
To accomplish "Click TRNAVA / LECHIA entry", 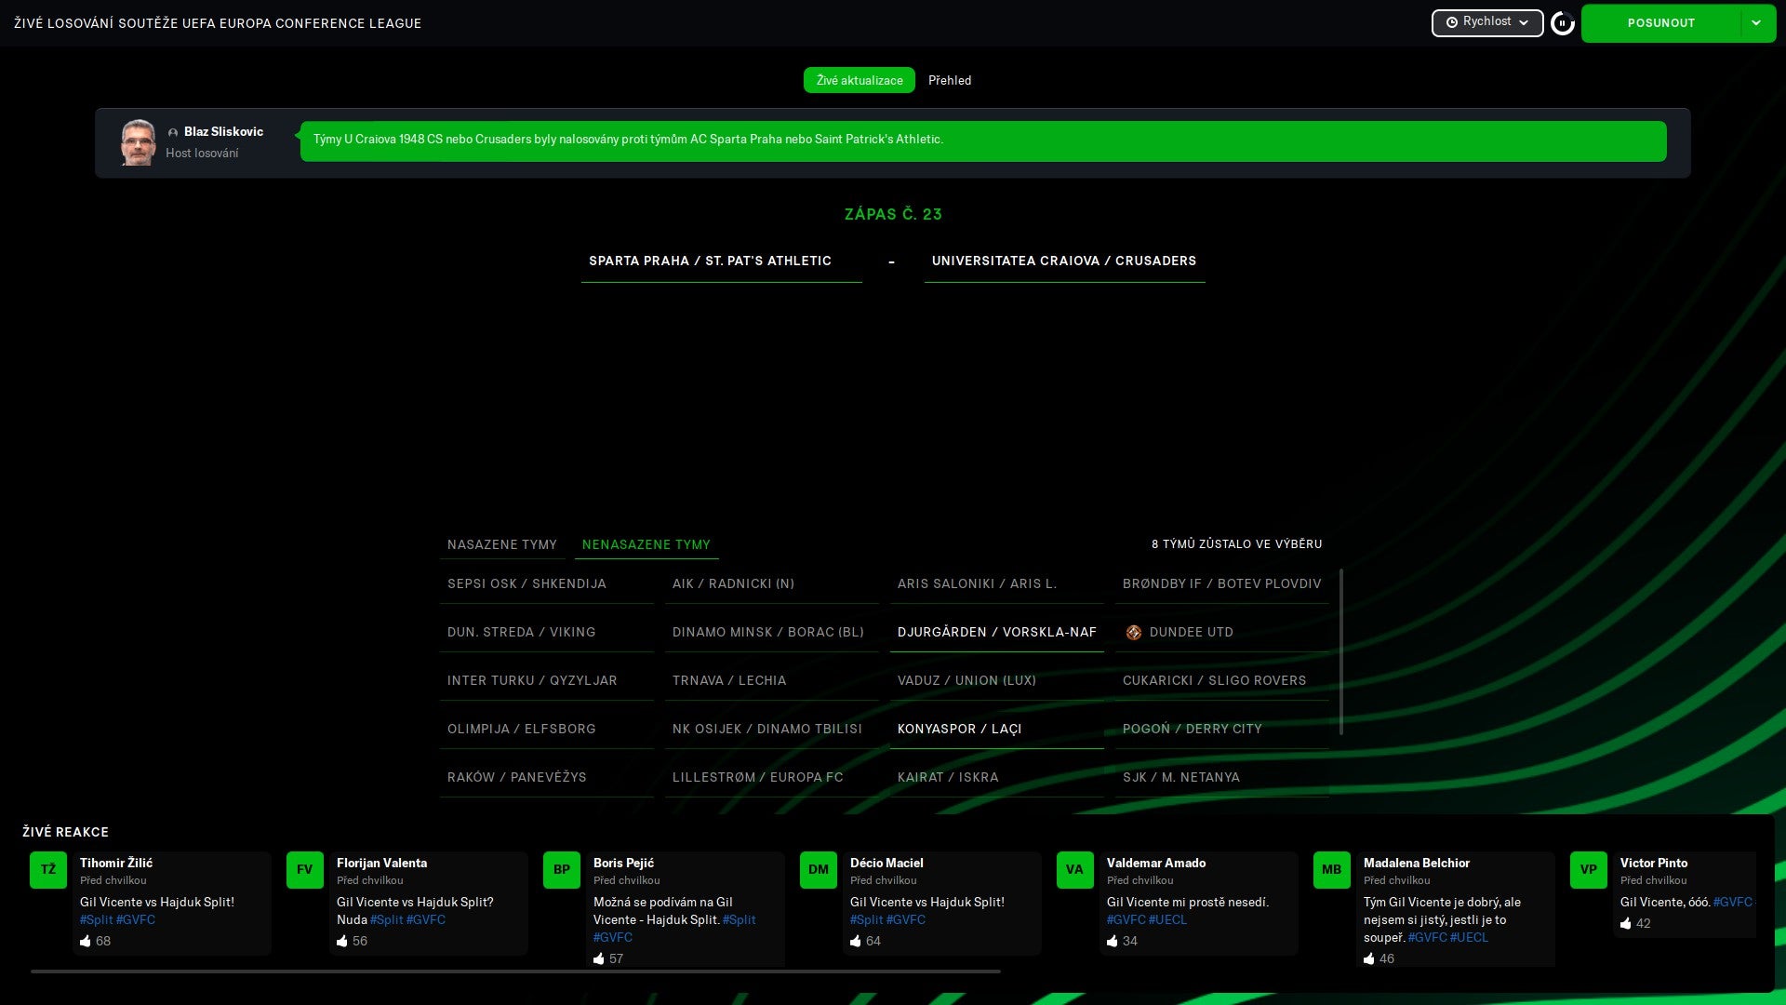I will pos(771,680).
